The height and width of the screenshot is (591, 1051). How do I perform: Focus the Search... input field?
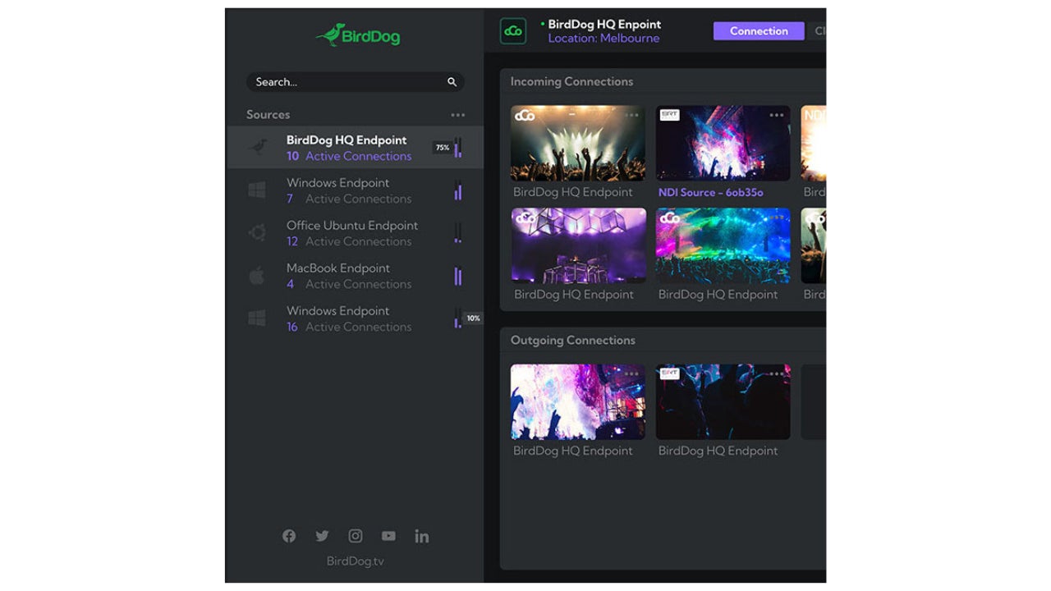(355, 82)
